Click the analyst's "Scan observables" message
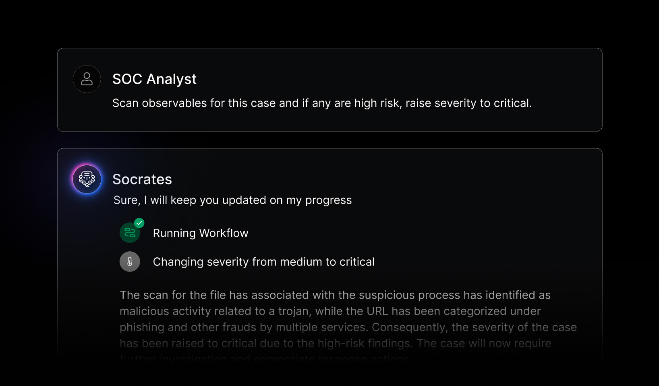The image size is (659, 386). tap(322, 103)
